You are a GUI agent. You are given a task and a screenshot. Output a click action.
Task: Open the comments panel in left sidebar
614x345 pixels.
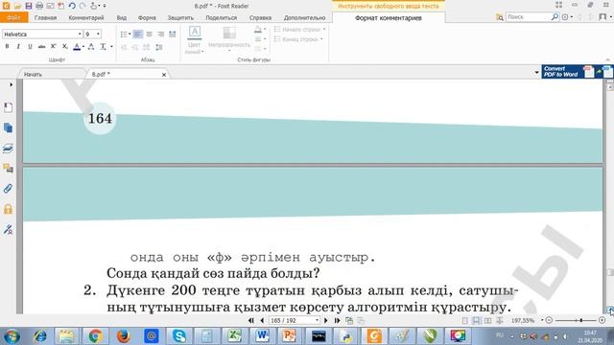(8, 169)
